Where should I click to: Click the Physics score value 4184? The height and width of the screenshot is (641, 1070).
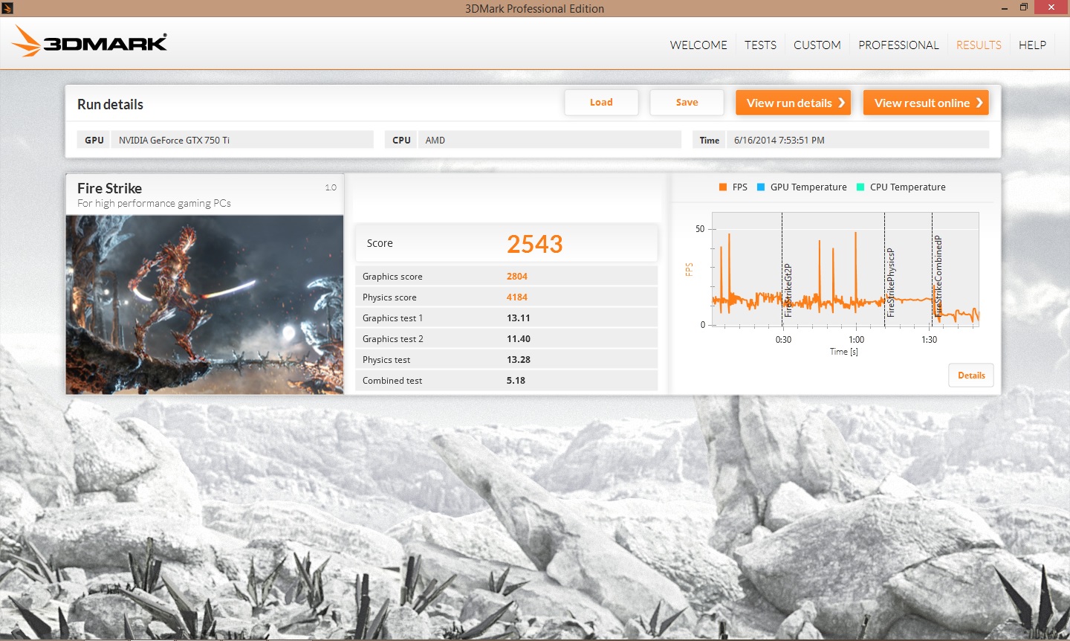[x=517, y=297]
